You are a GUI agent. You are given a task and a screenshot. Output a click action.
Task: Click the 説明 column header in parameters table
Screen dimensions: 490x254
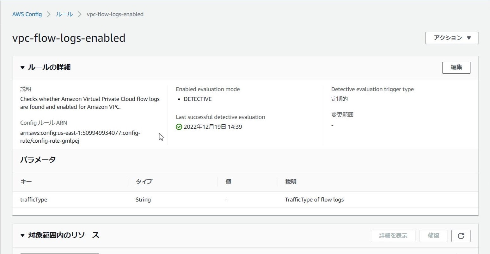tap(291, 182)
